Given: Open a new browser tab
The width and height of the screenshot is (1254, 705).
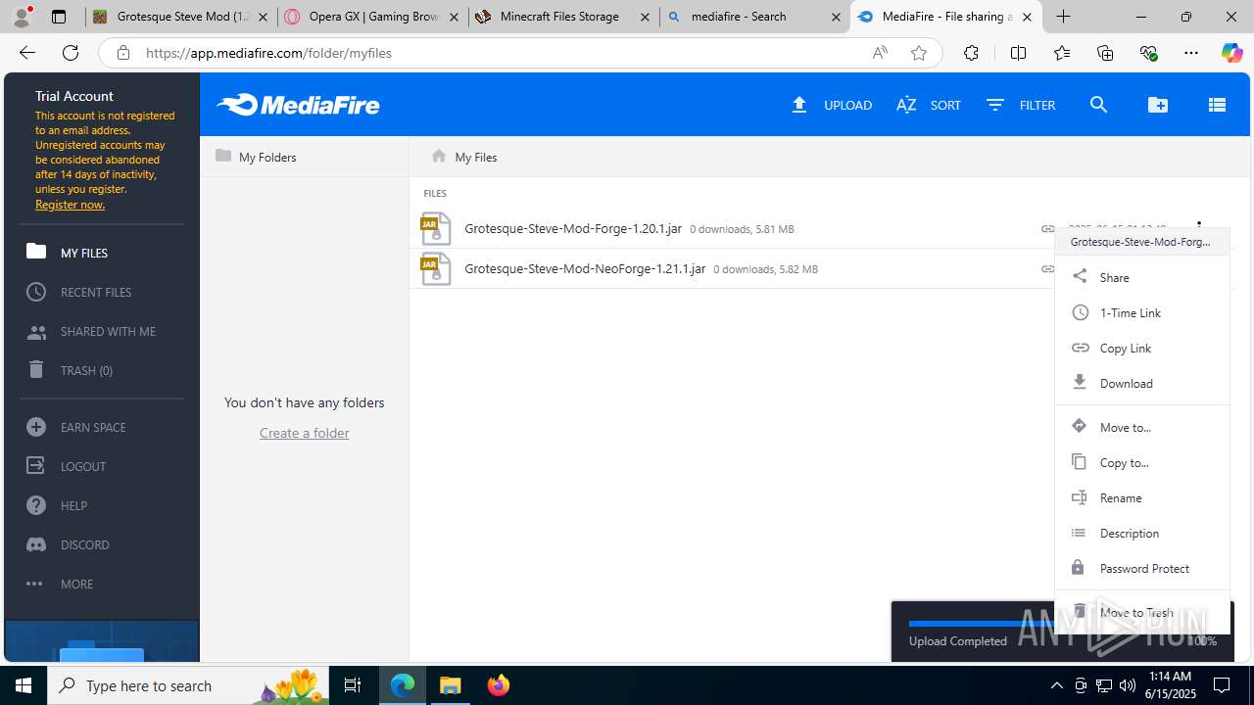Looking at the screenshot, I should (1063, 17).
